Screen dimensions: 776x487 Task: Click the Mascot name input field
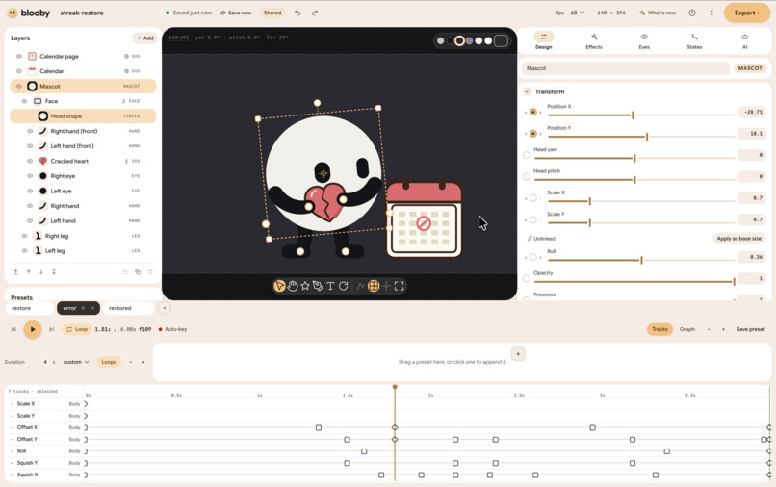coord(626,68)
